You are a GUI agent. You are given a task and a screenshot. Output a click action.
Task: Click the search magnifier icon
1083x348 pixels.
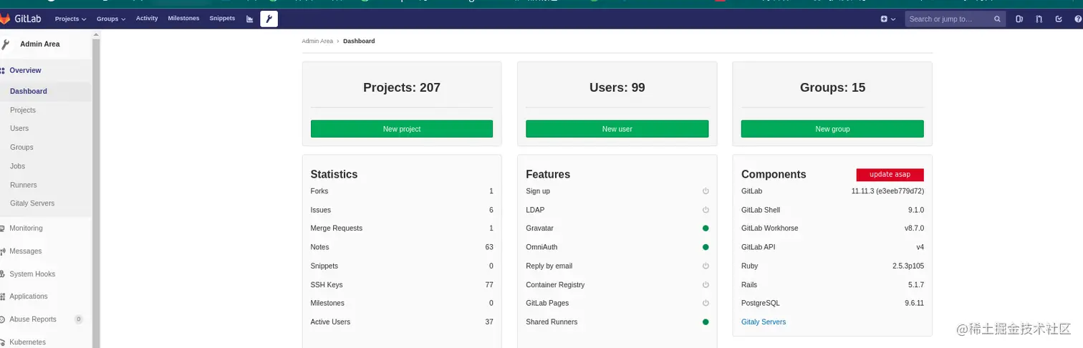(x=997, y=19)
